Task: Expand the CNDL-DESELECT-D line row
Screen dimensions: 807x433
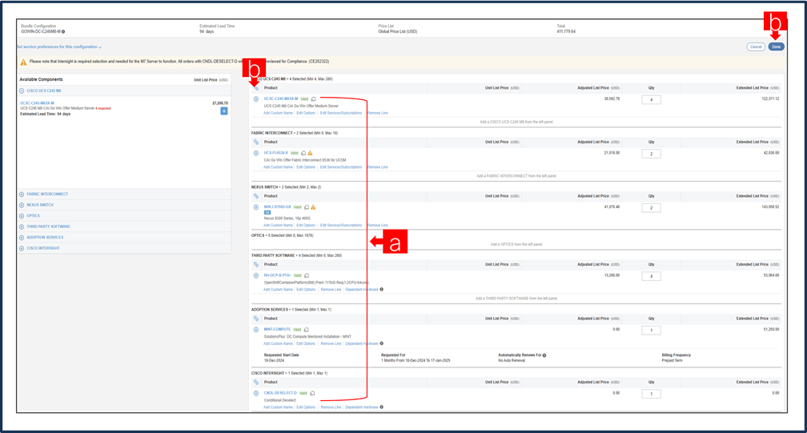Action: 256,394
